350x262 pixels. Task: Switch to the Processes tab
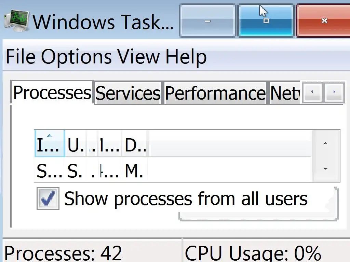[x=52, y=93]
